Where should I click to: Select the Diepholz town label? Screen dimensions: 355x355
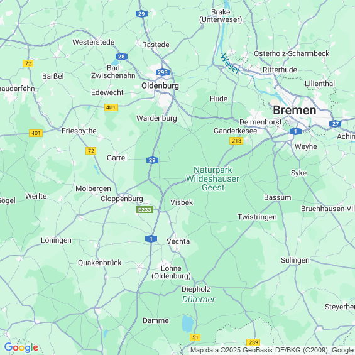pos(196,289)
